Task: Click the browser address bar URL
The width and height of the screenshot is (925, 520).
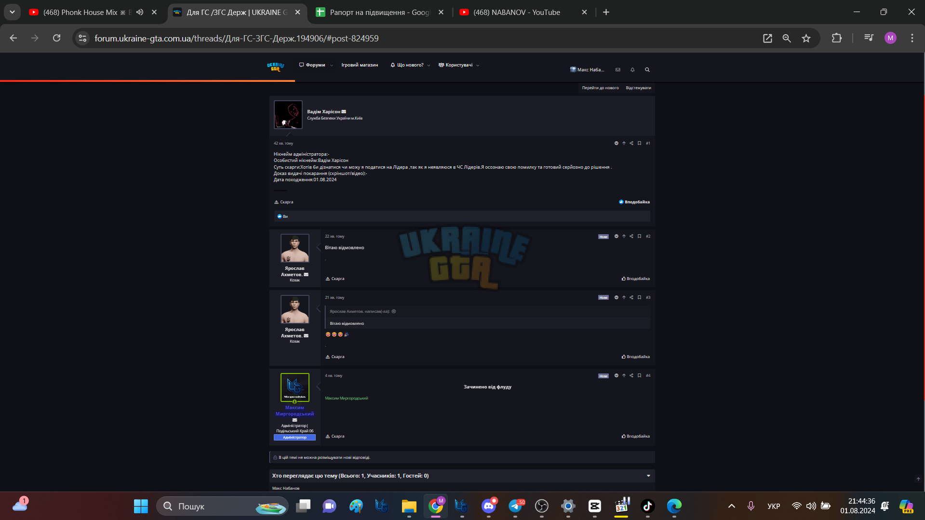Action: pos(236,38)
